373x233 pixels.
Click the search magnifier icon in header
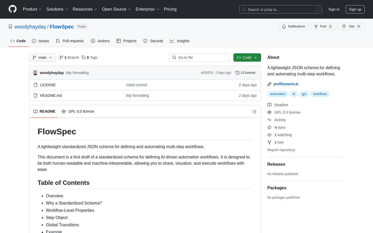point(244,9)
